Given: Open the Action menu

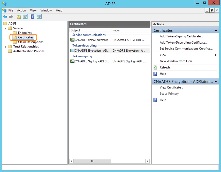Looking at the screenshot, I should coord(21,10).
